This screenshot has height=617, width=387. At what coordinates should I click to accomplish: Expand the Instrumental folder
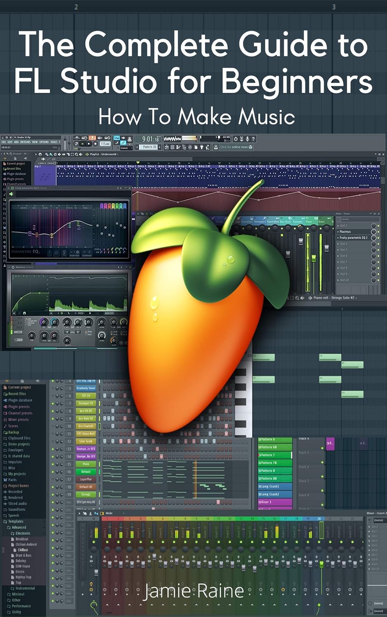(x=23, y=588)
